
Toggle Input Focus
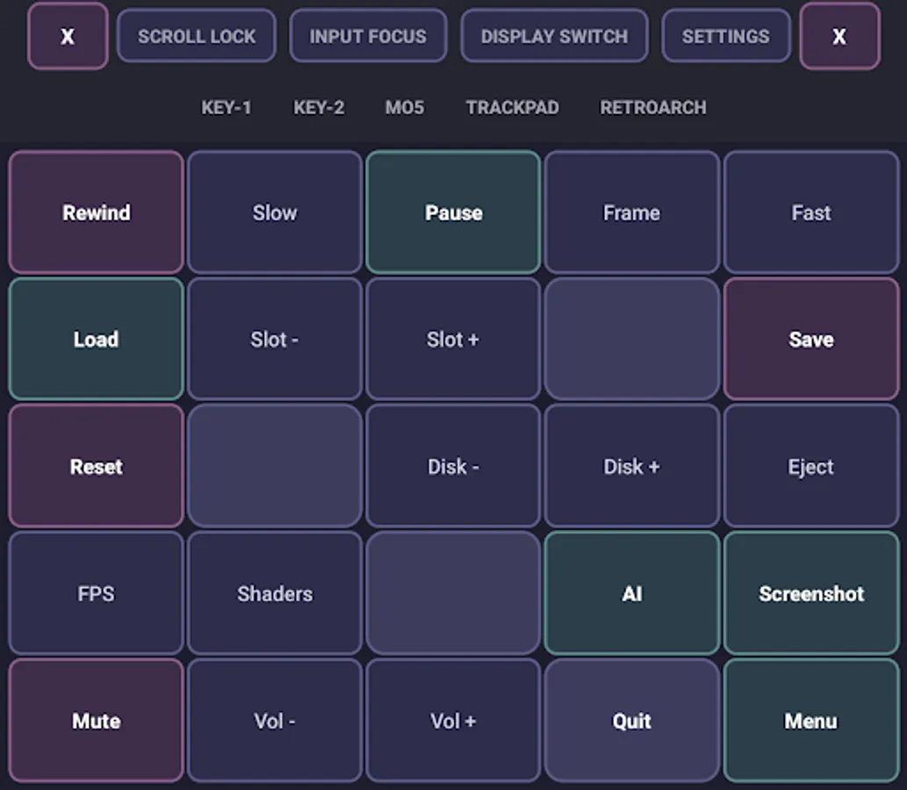(368, 36)
